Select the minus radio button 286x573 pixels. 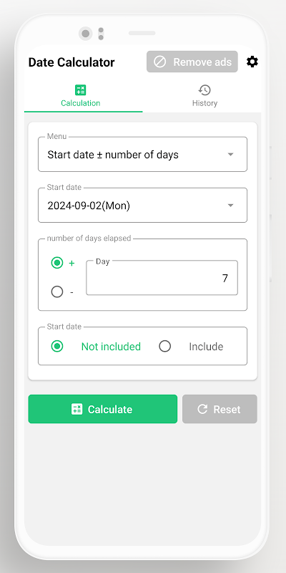pos(57,292)
